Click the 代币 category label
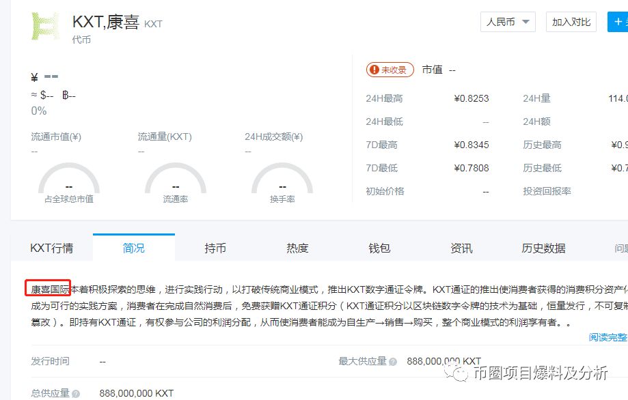This screenshot has width=628, height=400. tap(81, 40)
